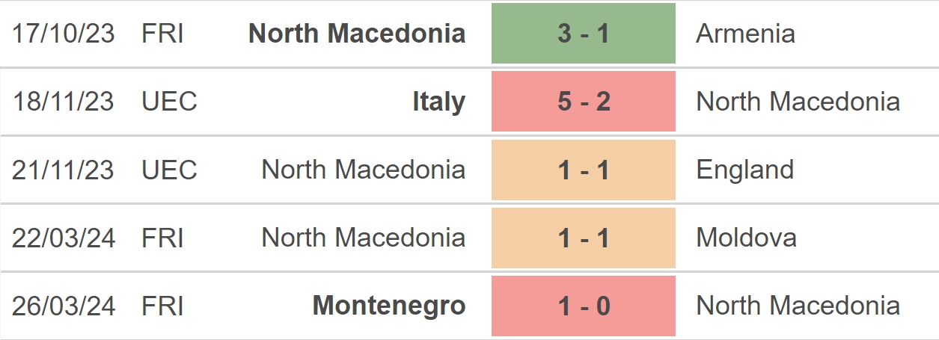
Task: Click the UEC label next to 21/11/23
Action: [x=169, y=170]
